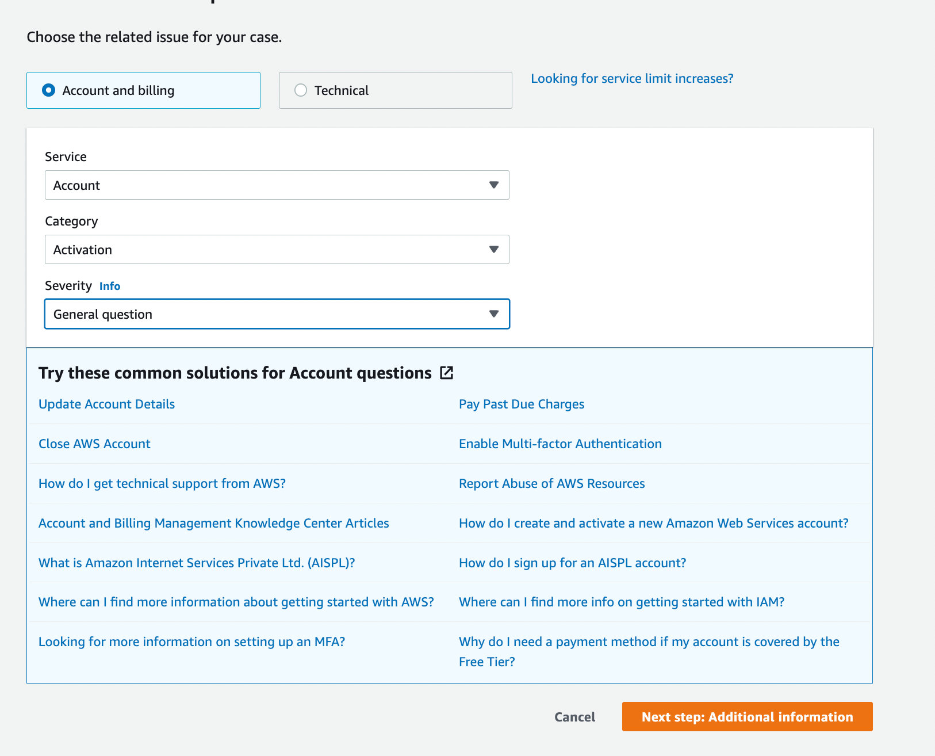The image size is (935, 756).
Task: Open Account and Billing Management Knowledge Center Articles
Action: [x=214, y=523]
